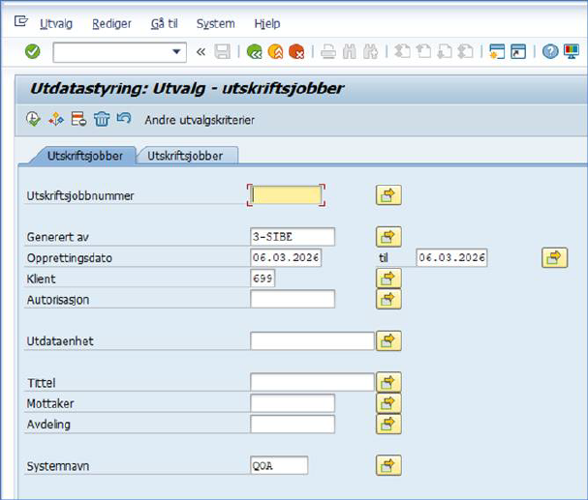The image size is (588, 500).
Task: Open multiple selection for Autorisasjon
Action: (388, 299)
